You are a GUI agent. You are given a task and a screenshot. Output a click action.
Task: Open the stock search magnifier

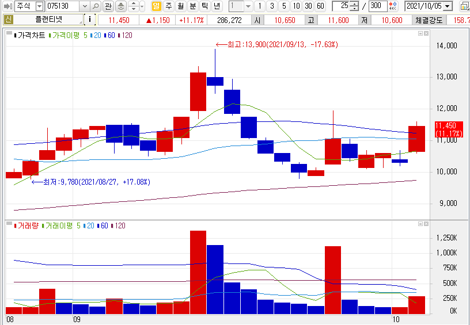click(x=95, y=6)
